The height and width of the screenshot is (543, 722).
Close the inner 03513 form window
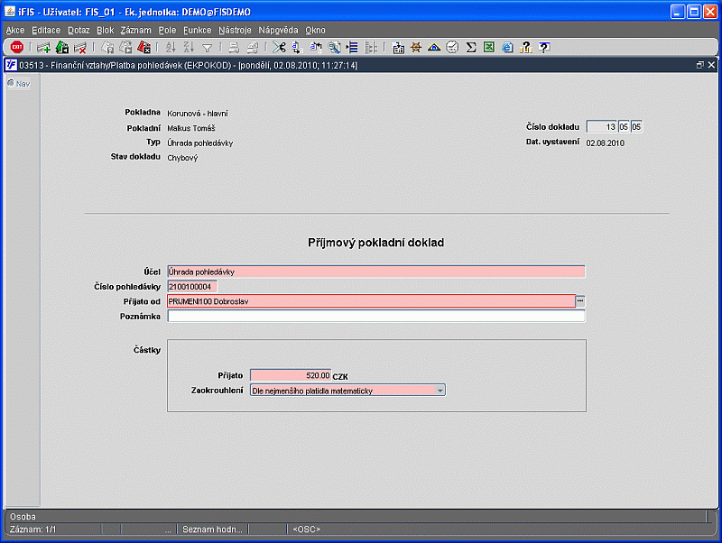click(711, 65)
